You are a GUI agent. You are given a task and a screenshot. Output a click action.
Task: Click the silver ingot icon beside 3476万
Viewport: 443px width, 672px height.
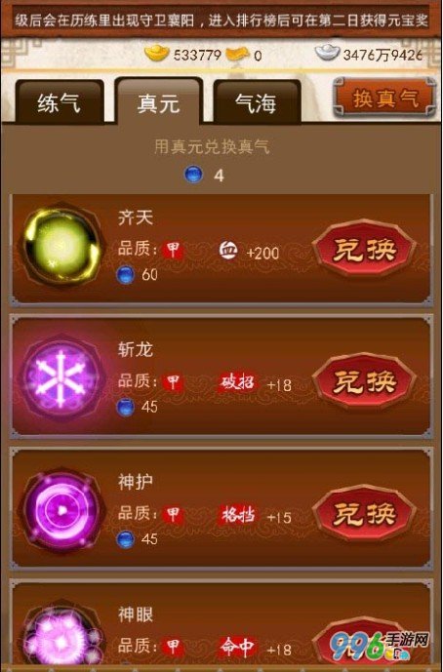pos(328,53)
